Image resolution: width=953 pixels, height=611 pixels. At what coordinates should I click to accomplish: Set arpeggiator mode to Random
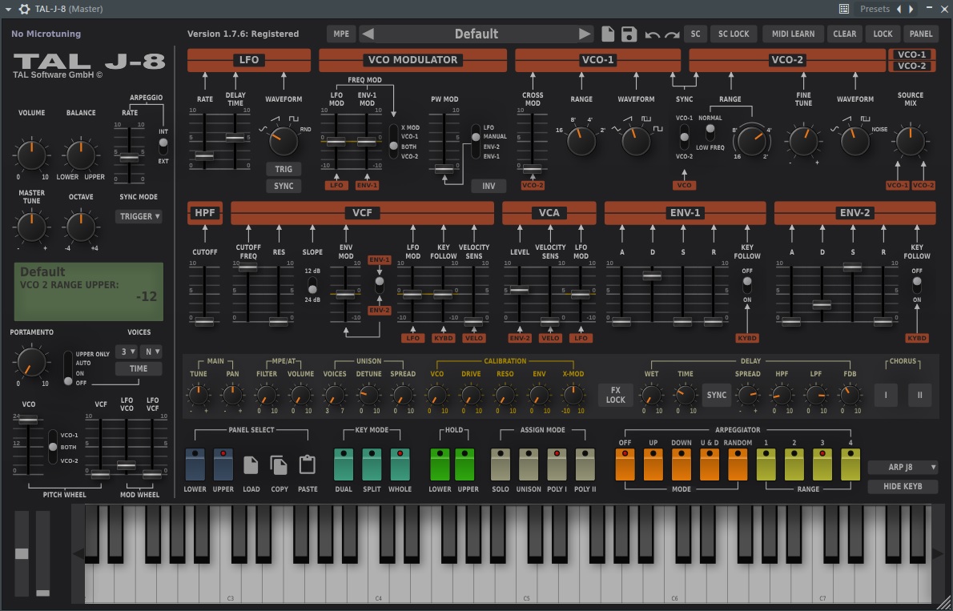pyautogui.click(x=738, y=464)
